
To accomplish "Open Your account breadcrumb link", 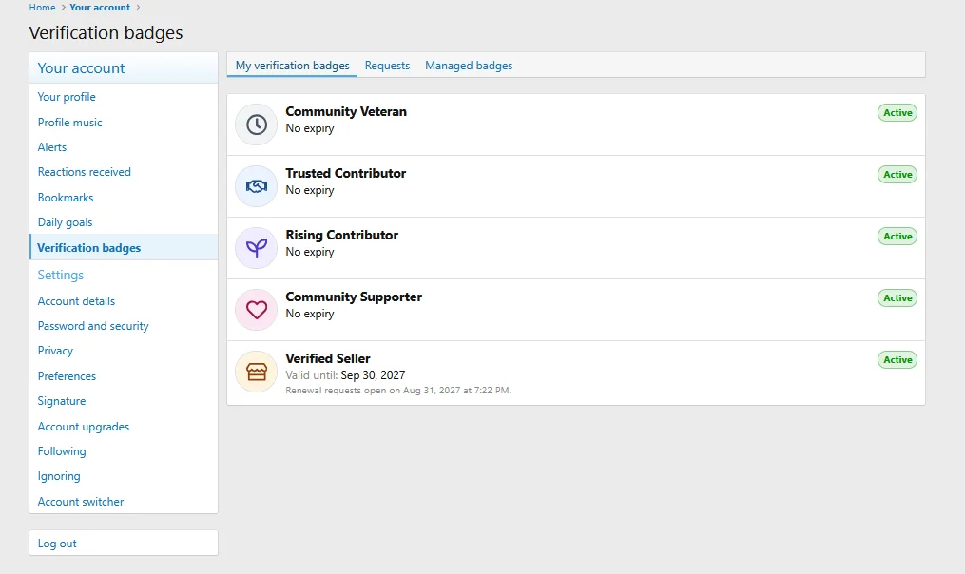I will pyautogui.click(x=100, y=8).
